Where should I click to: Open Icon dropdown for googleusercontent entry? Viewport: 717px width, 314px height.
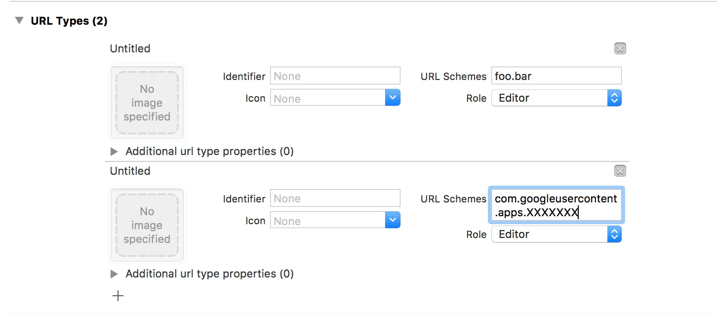point(393,220)
